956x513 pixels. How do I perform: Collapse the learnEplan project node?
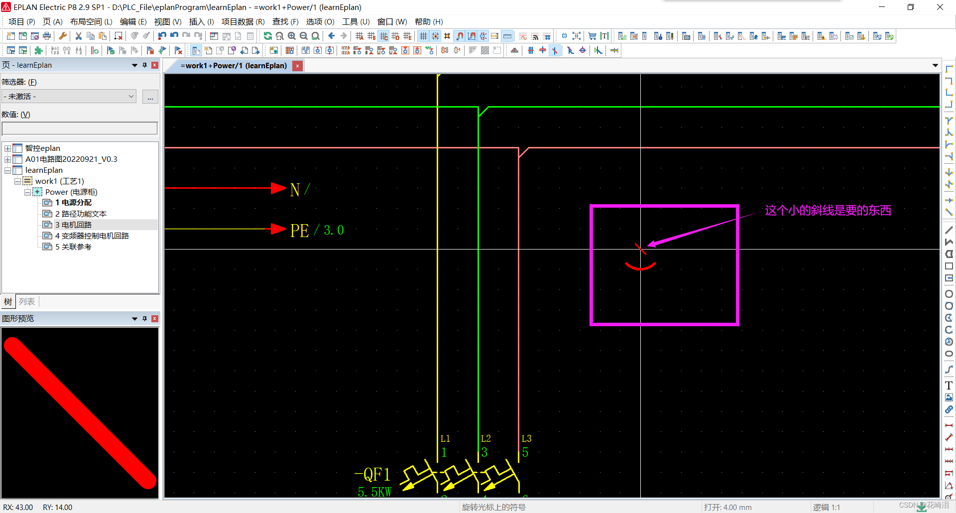click(x=7, y=170)
